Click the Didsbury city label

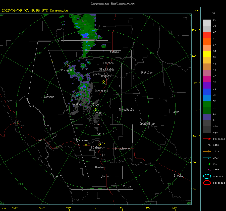[x=95, y=112]
